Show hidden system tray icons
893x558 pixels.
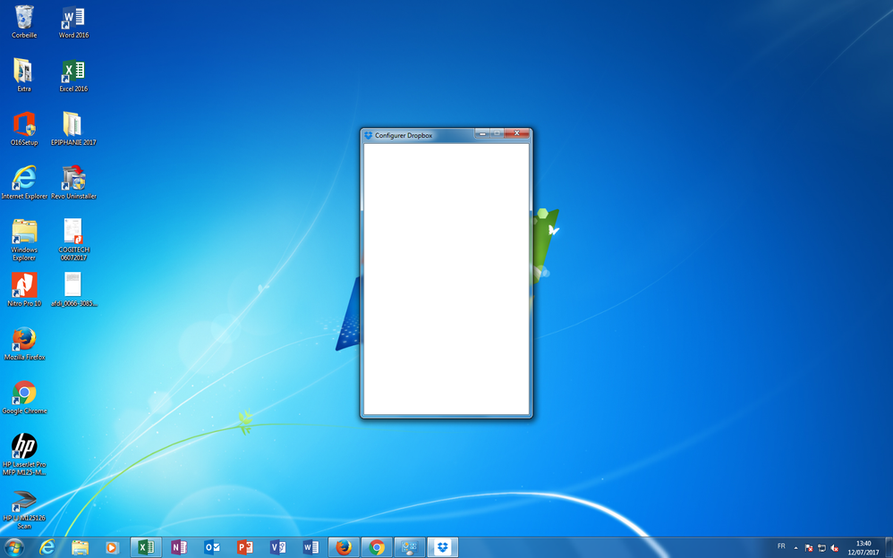795,548
